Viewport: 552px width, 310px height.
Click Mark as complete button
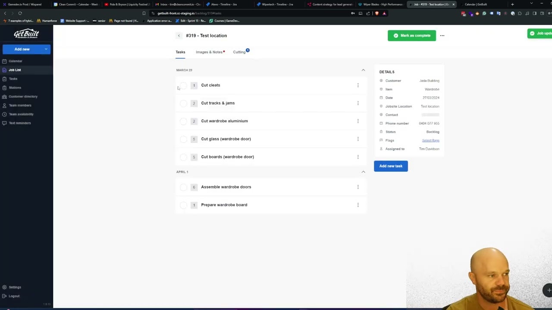coord(412,36)
